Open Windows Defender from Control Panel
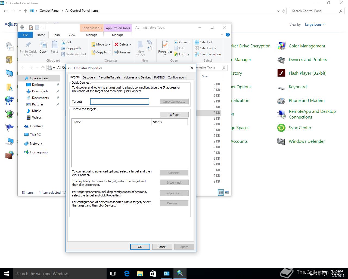The image size is (348, 279). (x=306, y=141)
